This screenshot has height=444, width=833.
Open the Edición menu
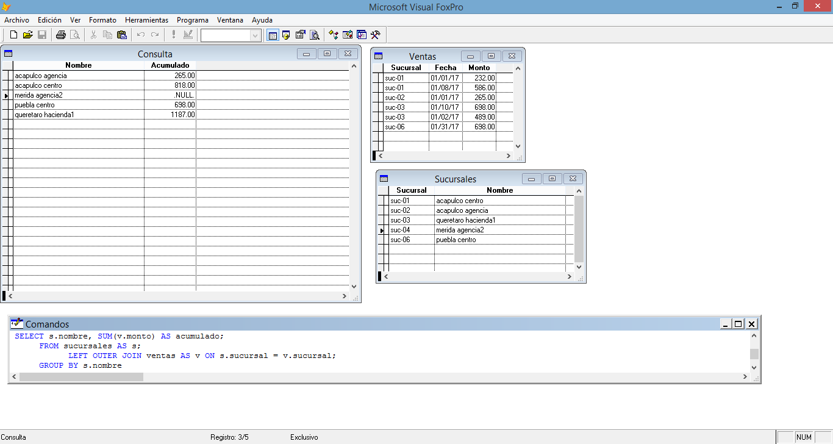[x=49, y=20]
